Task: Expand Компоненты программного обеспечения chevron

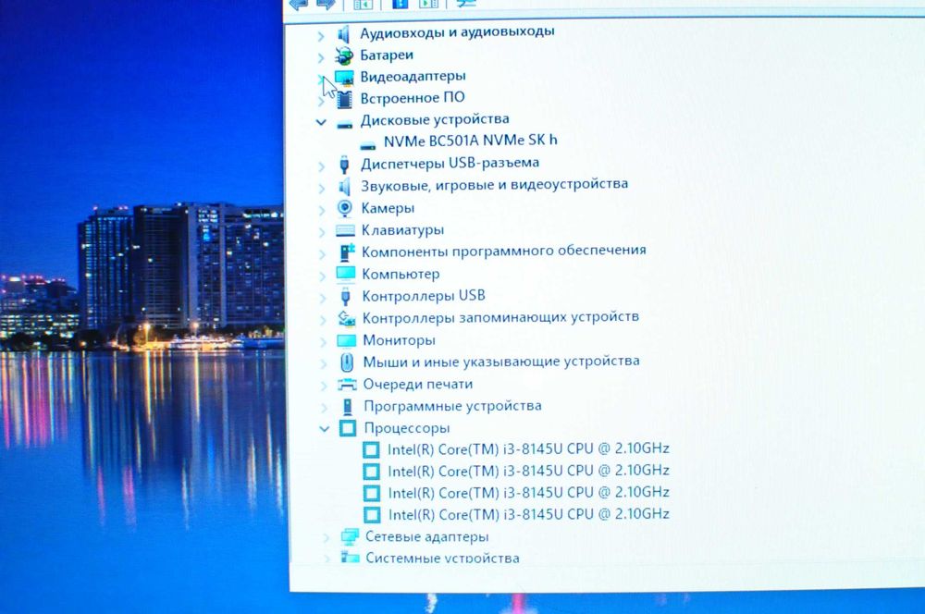Action: coord(322,254)
